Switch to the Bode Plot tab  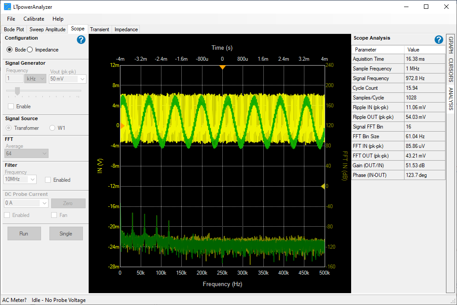click(14, 29)
